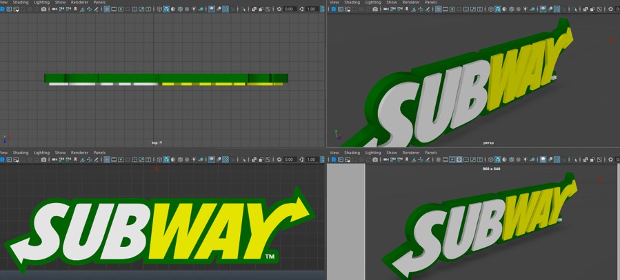Viewport: 620px width, 280px height.
Task: Click 2D Pan/Zoom icon in the top panel toolbar
Action: coord(90,9)
